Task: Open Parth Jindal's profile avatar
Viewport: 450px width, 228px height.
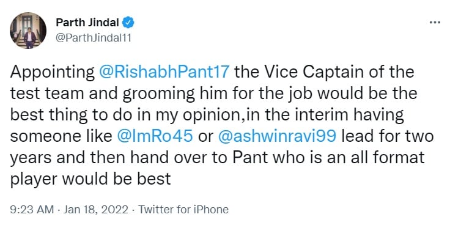Action: point(28,31)
